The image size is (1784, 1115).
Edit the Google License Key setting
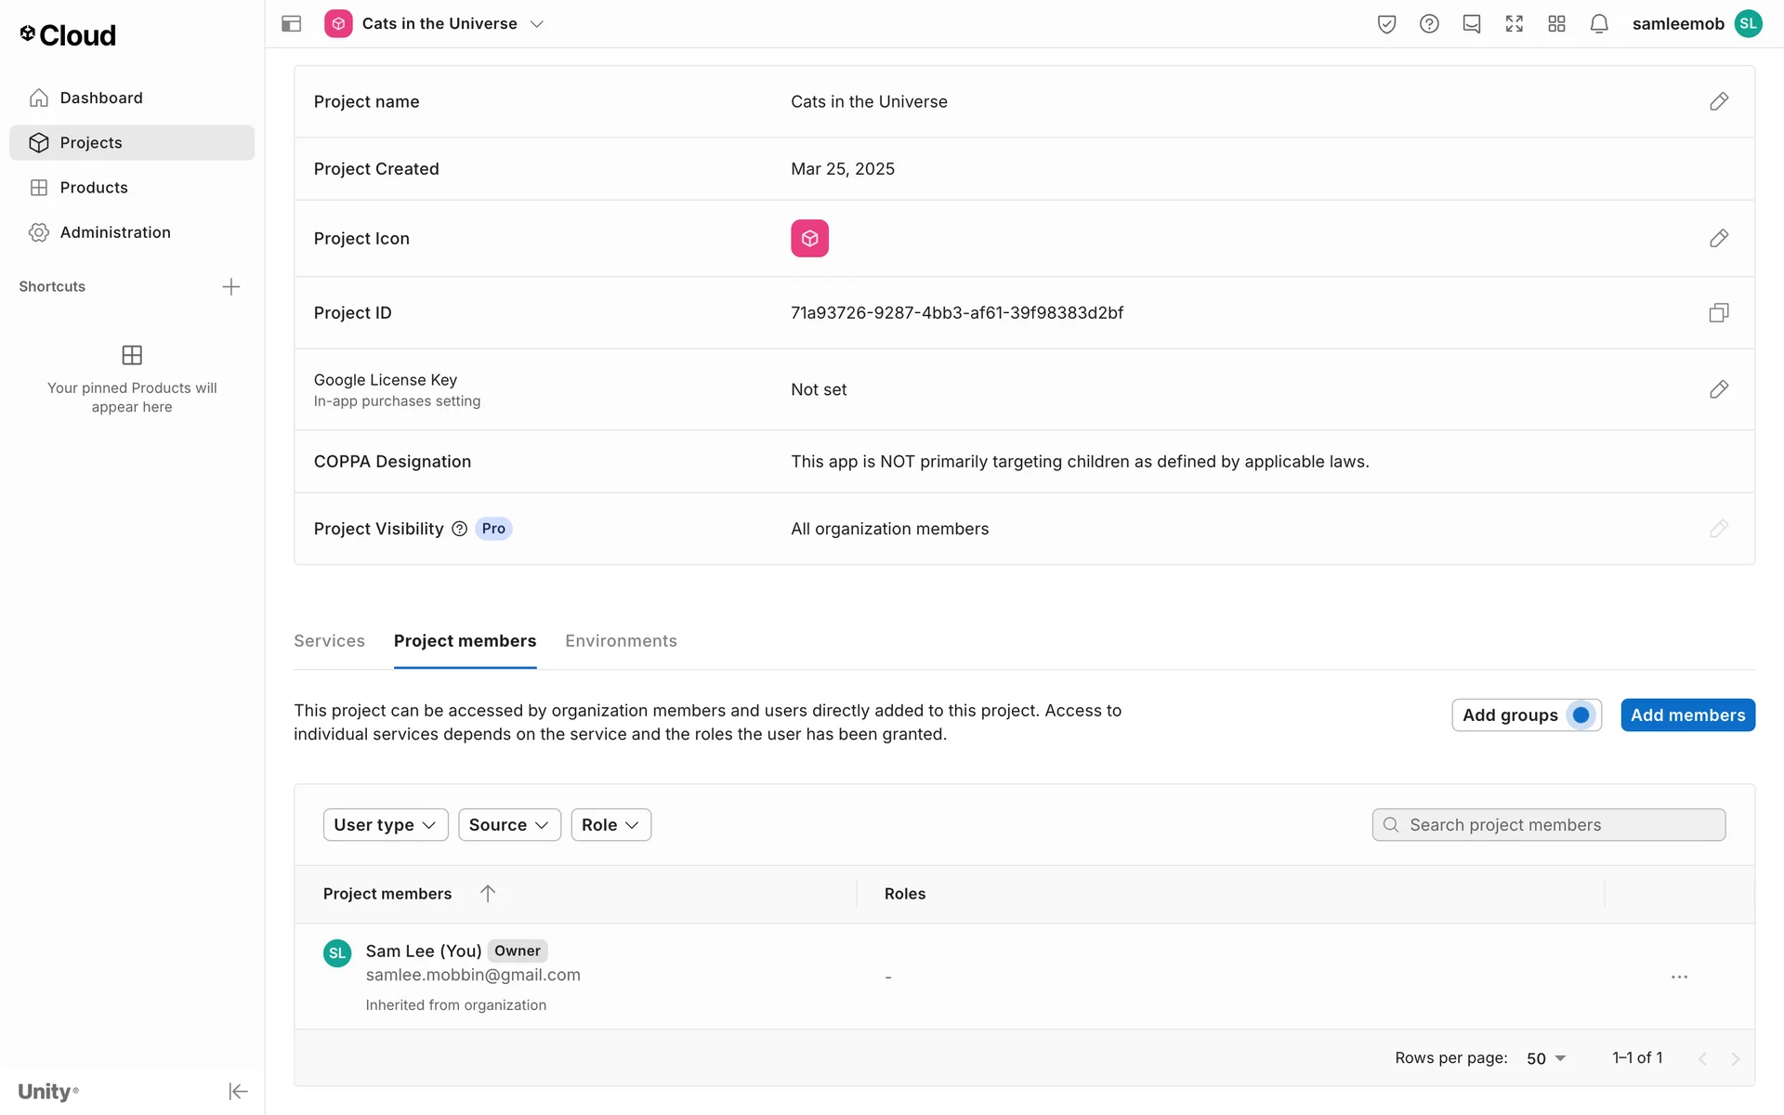point(1718,389)
